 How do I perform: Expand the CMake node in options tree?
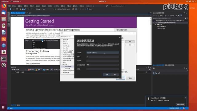point(62,42)
